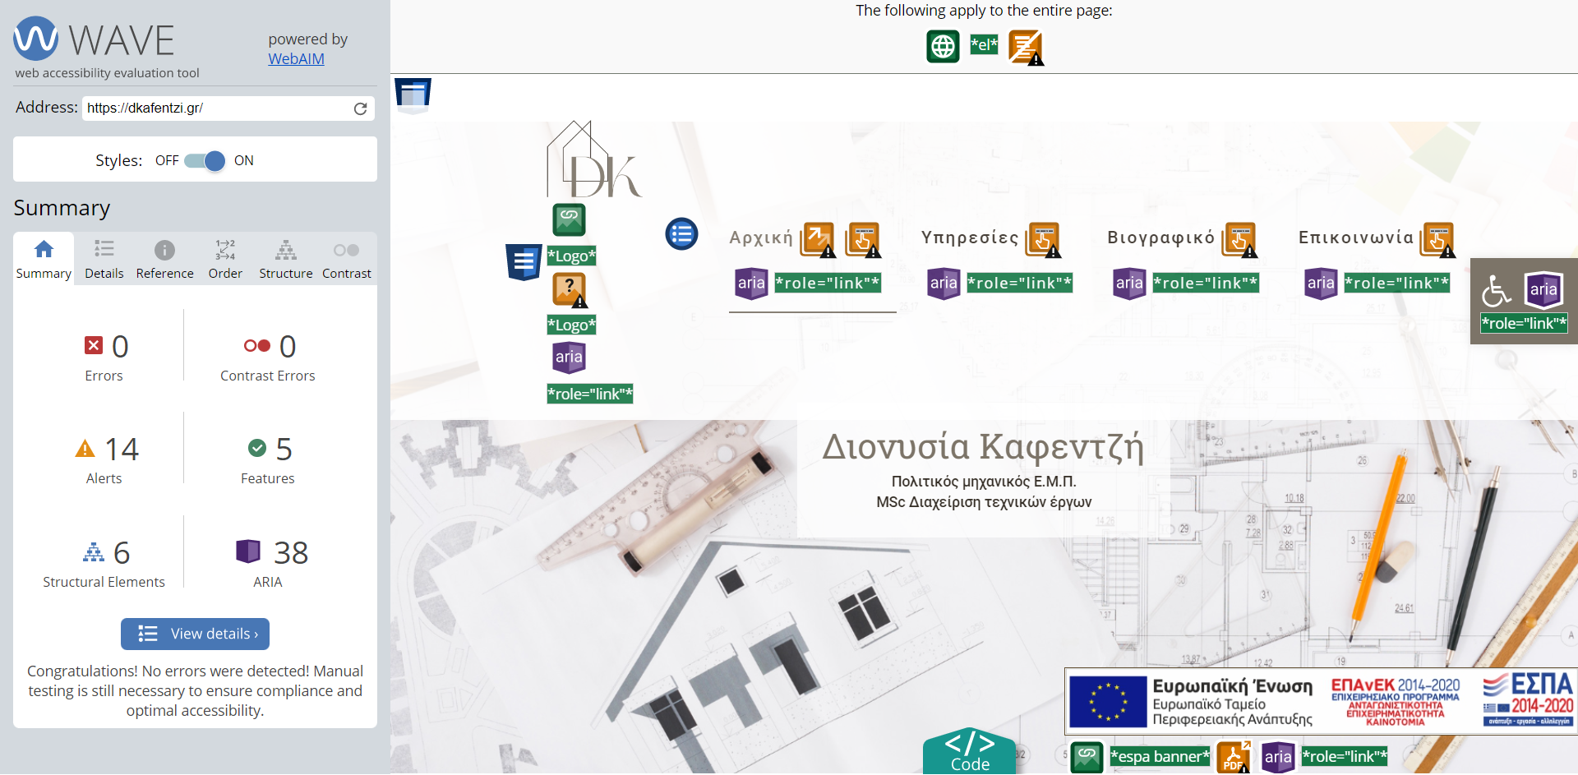Follow the WebAIM link
Image resolution: width=1578 pixels, height=775 pixels.
pyautogui.click(x=296, y=59)
